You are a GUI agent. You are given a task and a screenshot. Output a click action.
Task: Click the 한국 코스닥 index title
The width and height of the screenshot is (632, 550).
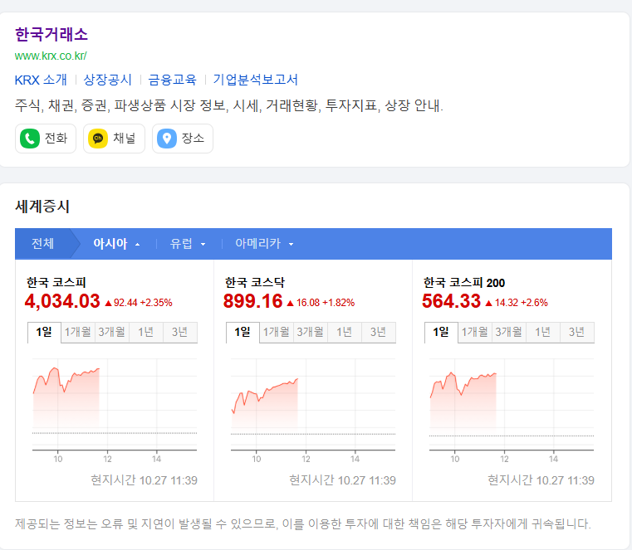pyautogui.click(x=255, y=283)
